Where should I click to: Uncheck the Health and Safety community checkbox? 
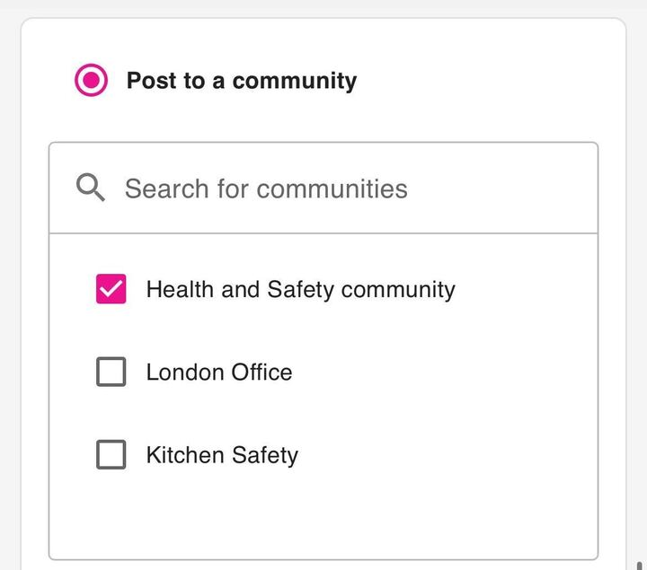111,289
